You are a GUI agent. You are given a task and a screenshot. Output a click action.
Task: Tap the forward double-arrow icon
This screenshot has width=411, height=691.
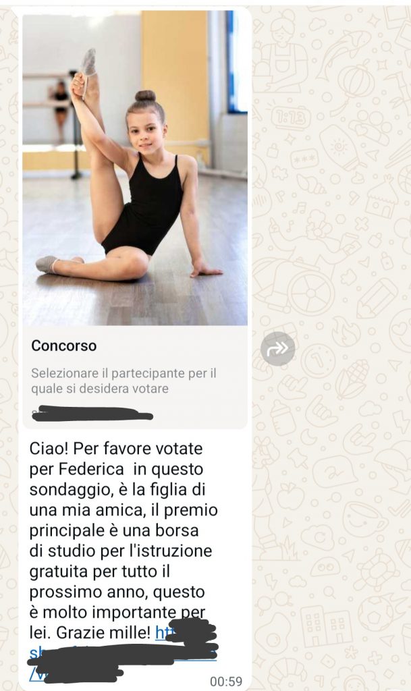pyautogui.click(x=277, y=349)
